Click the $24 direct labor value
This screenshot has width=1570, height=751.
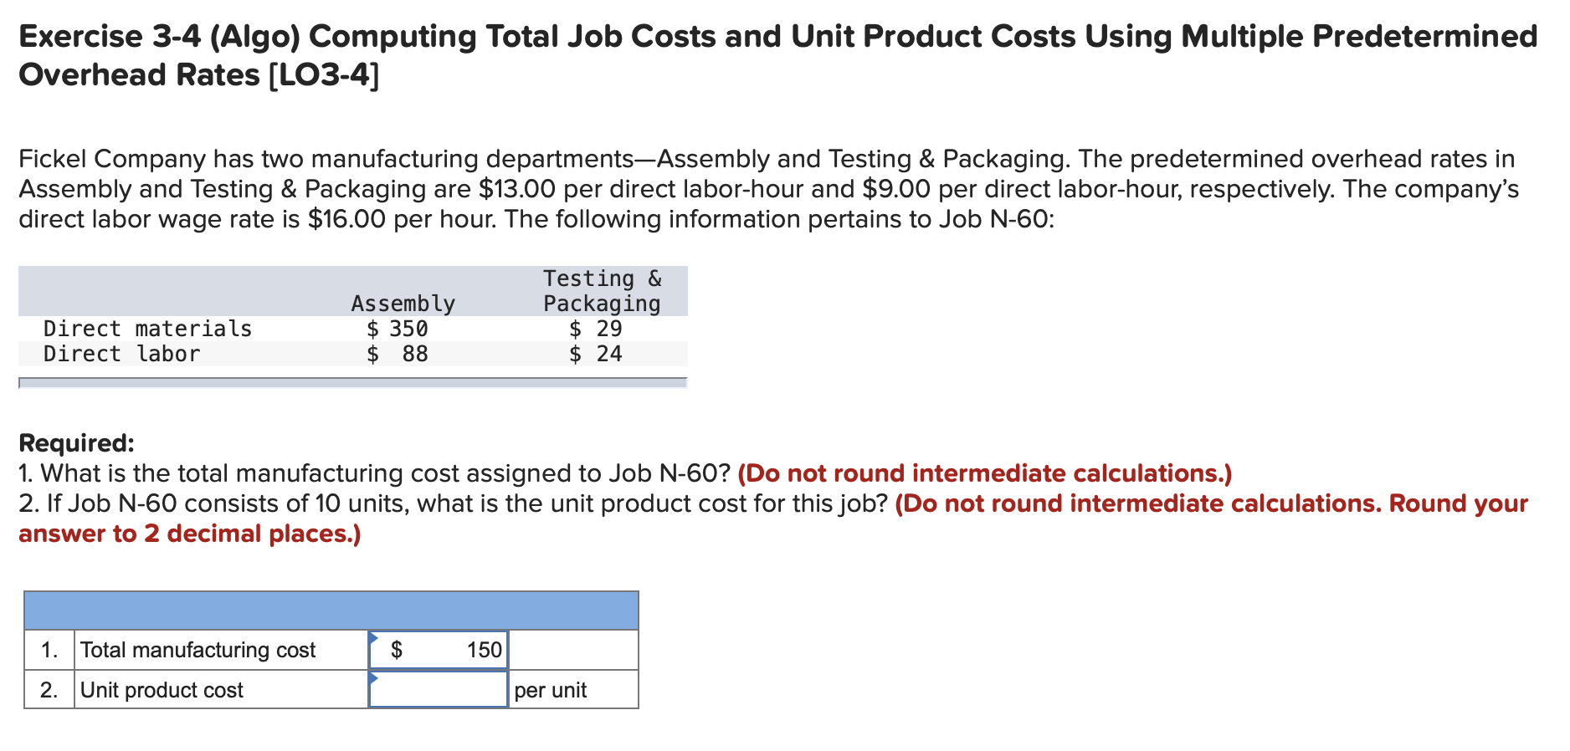pos(597,353)
